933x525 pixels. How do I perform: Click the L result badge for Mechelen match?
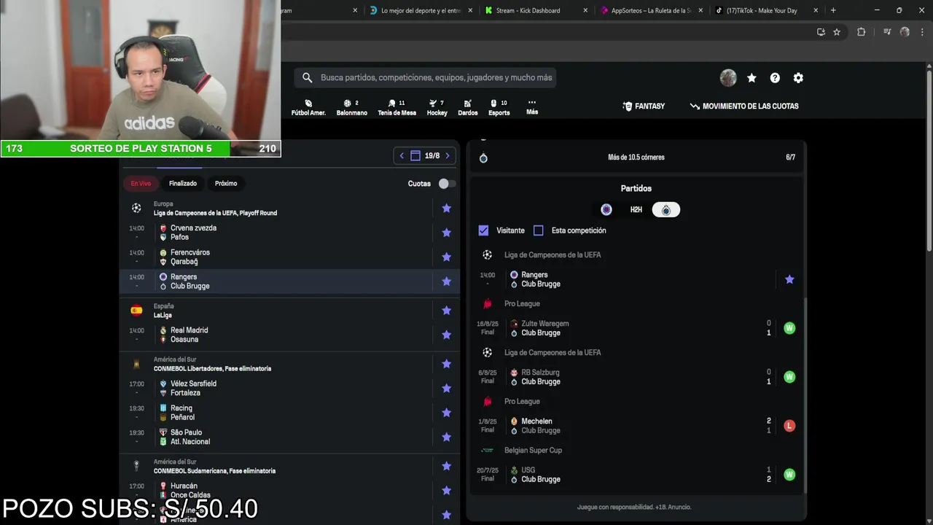point(789,426)
